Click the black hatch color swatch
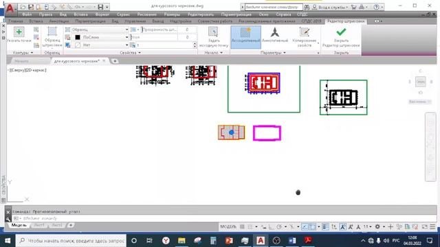The width and height of the screenshot is (440, 247). (78, 37)
